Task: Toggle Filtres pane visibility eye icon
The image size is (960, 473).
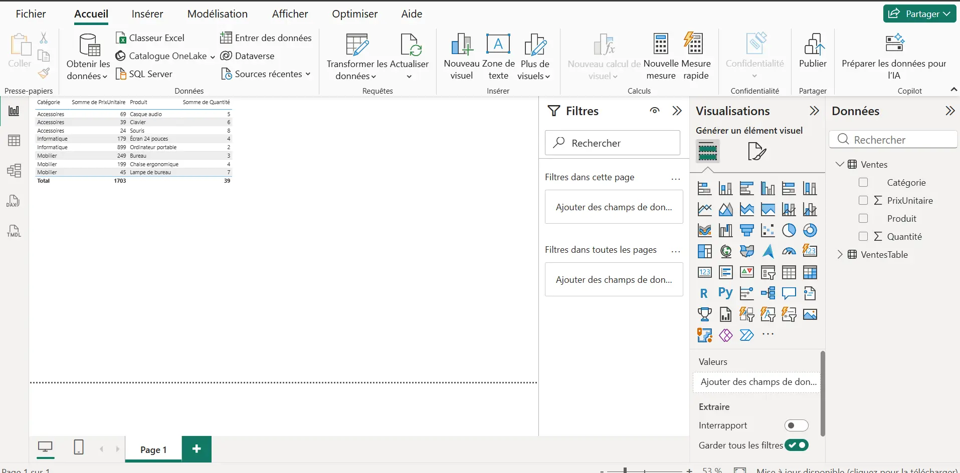Action: click(655, 111)
